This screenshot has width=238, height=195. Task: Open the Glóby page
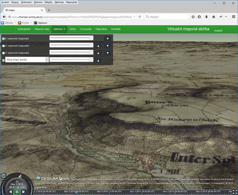pos(72,29)
